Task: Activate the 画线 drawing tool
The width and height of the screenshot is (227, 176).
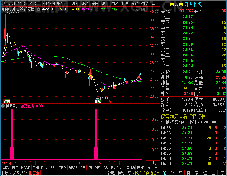Action: click(115, 3)
